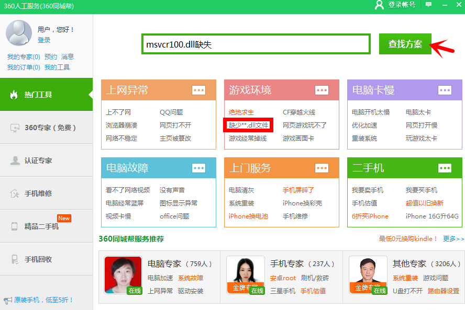The image size is (465, 310).
Task: Click 登录帐号 in the title bar
Action: [402, 5]
